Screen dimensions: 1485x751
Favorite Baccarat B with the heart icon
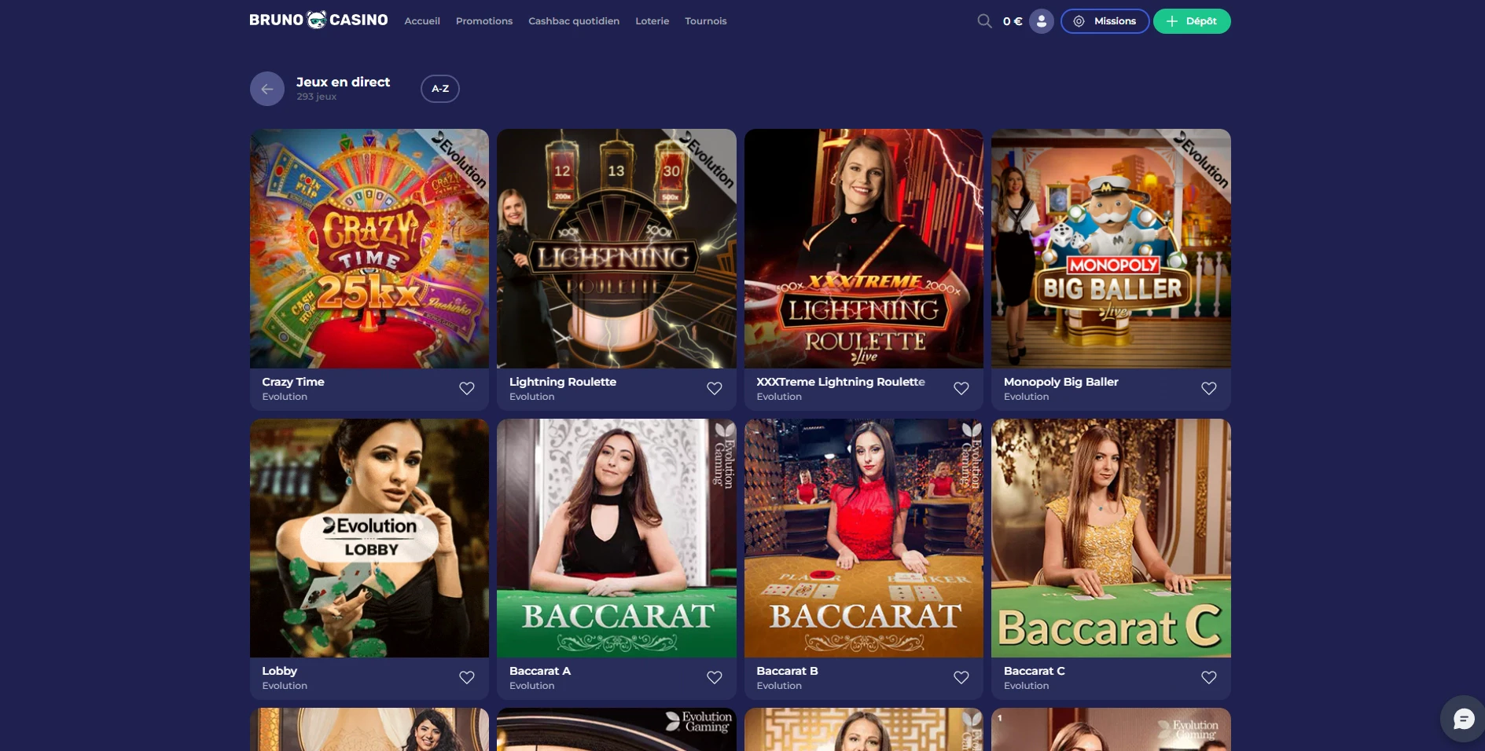(x=961, y=677)
